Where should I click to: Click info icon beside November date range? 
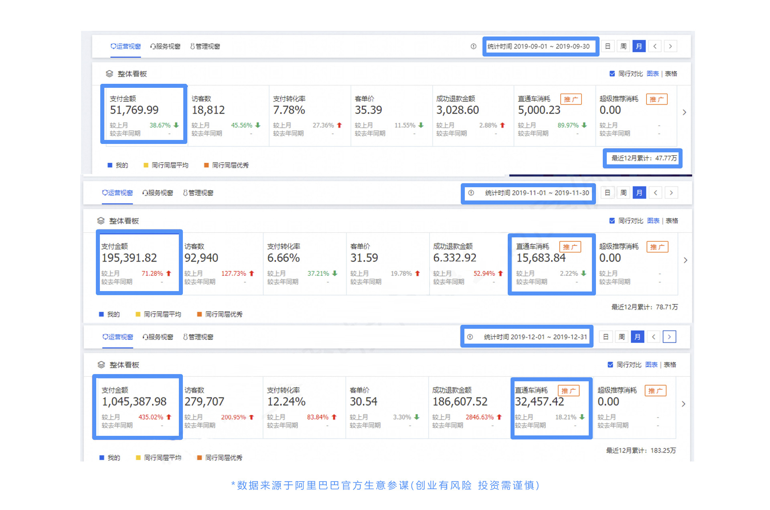tap(471, 193)
